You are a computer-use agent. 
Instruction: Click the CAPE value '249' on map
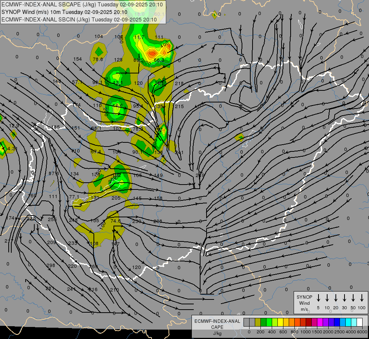[200, 175]
